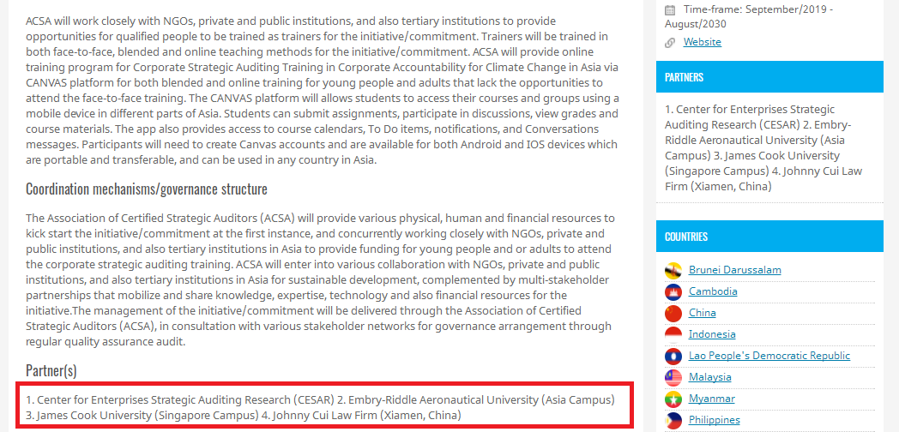This screenshot has height=432, width=899.
Task: Click the Lao People's Democratic Republic flag icon
Action: 673,357
